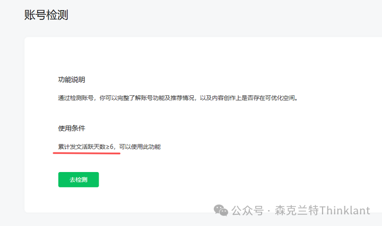
Task: Click the 完整了解账号功能 phrase
Action: [141, 98]
